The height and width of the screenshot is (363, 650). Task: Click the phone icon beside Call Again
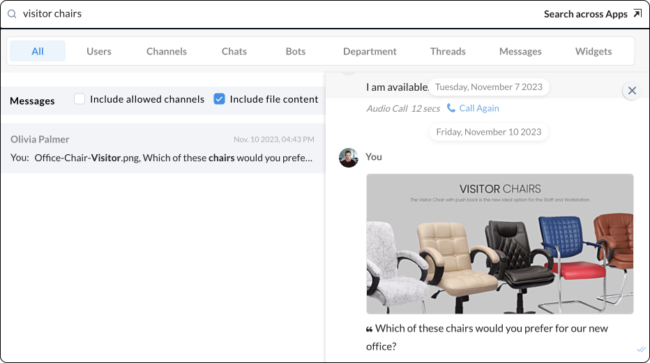tap(451, 108)
